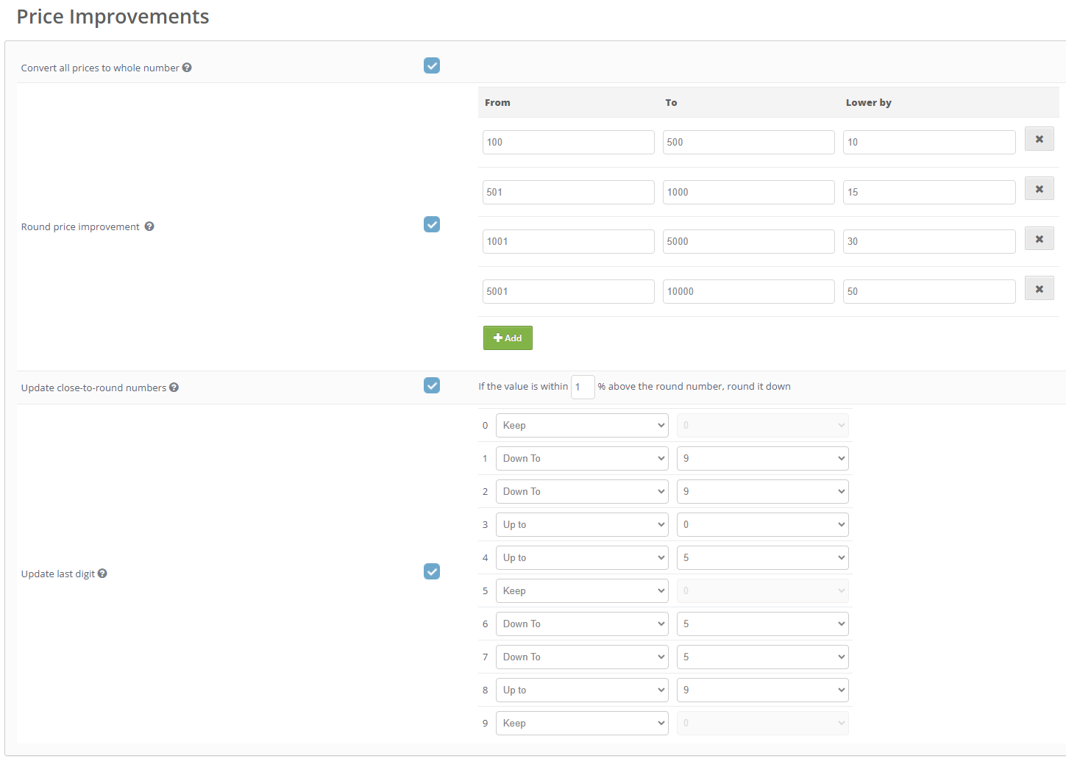1066x764 pixels.
Task: Focus the Lower by field containing 10
Action: tap(929, 142)
